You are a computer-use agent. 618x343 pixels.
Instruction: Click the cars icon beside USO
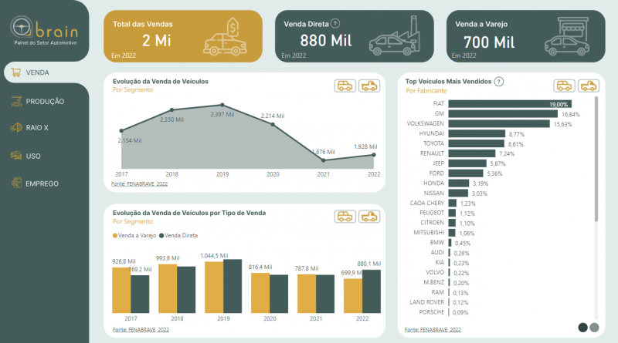[x=16, y=156]
